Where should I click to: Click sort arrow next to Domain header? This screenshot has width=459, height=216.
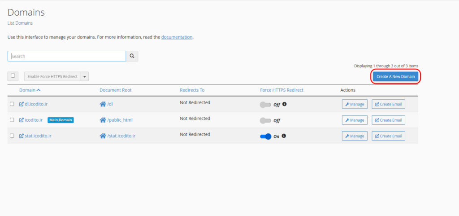[39, 90]
